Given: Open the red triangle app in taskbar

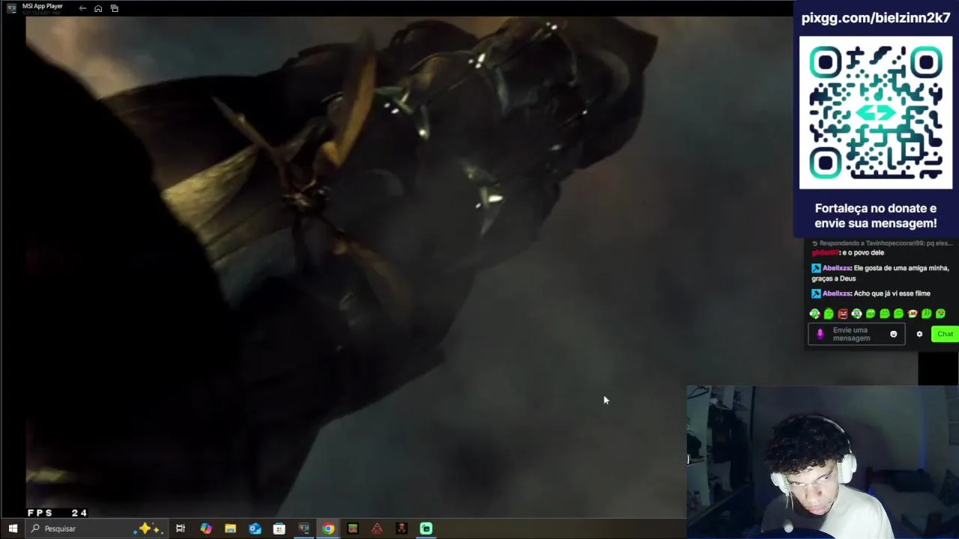Looking at the screenshot, I should pyautogui.click(x=377, y=529).
